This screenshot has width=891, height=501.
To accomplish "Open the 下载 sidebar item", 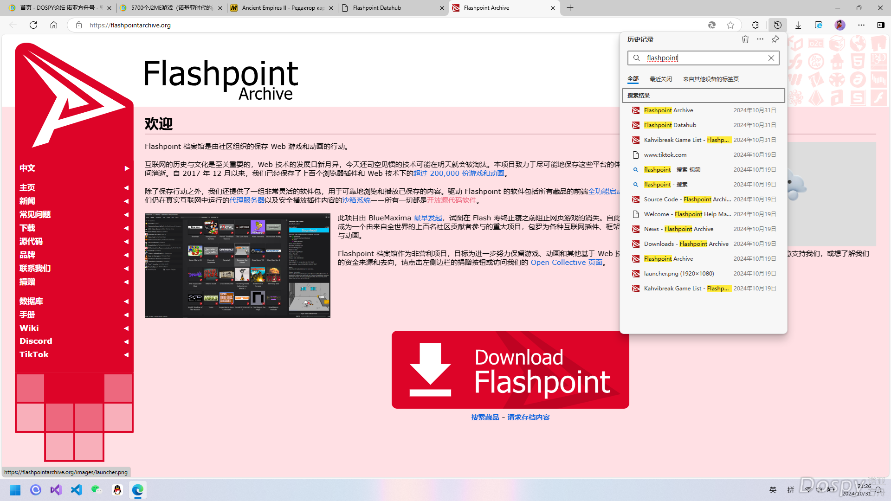I will pos(74,228).
